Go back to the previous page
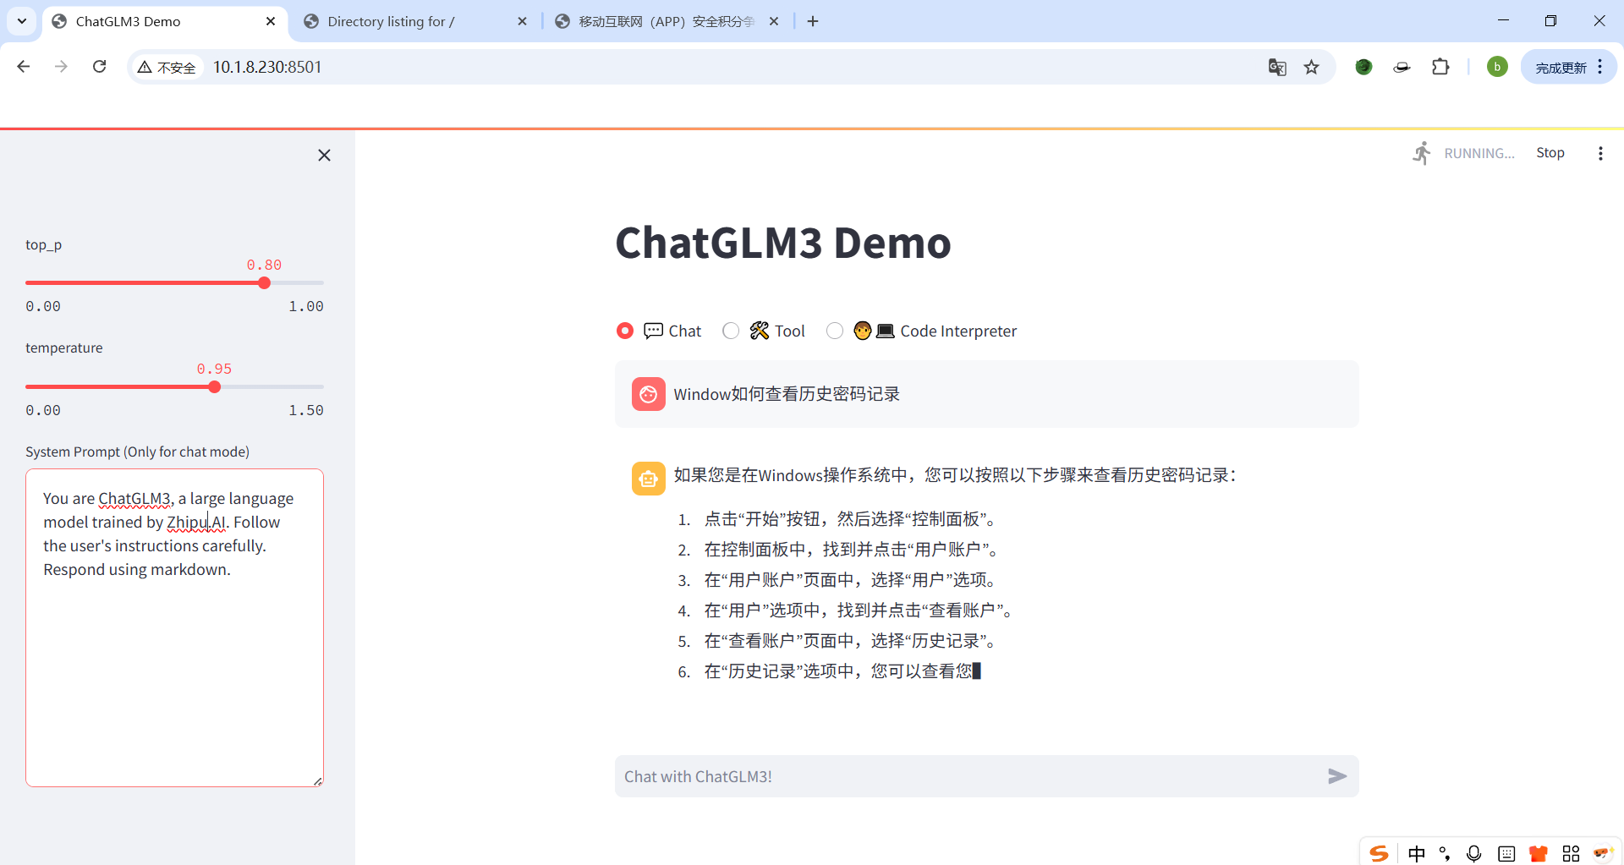Screen dimensions: 1624x865 (x=24, y=67)
